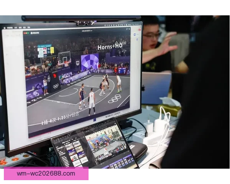The height and width of the screenshot is (184, 230).
Task: Click the yellow minimize button of the video window
Action: pyautogui.click(x=27, y=33)
